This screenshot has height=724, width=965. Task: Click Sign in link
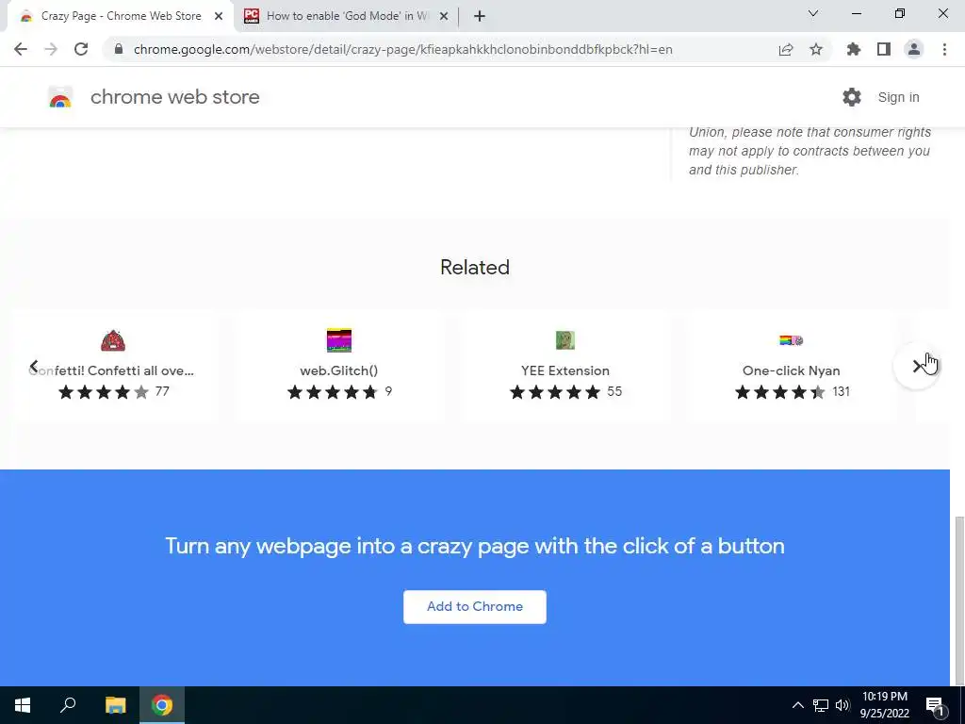point(898,97)
